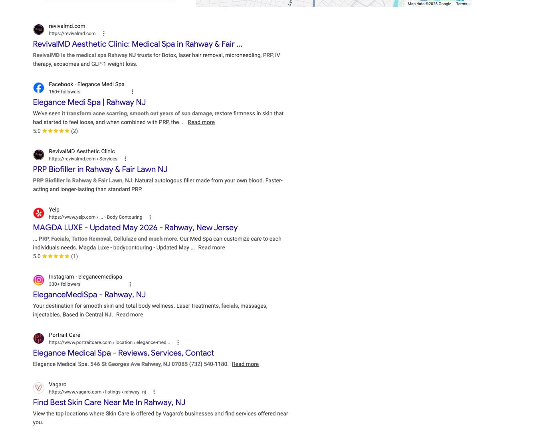Open Elegance Medical Spa - Reviews, Services, Contact

(123, 353)
